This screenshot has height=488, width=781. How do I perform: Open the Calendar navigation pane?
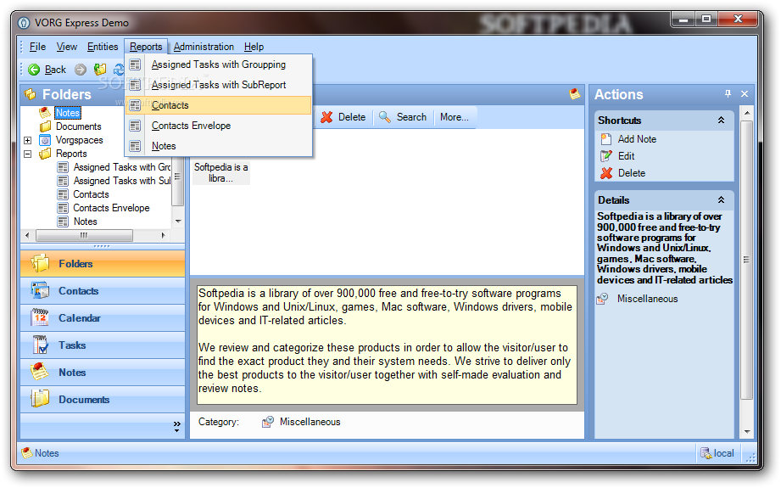pyautogui.click(x=103, y=318)
